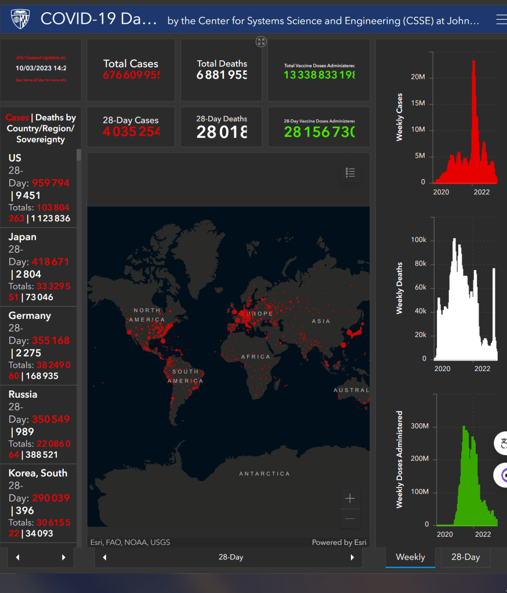
Task: Click the left arrow beside map 28-Day label
Action: 105,558
